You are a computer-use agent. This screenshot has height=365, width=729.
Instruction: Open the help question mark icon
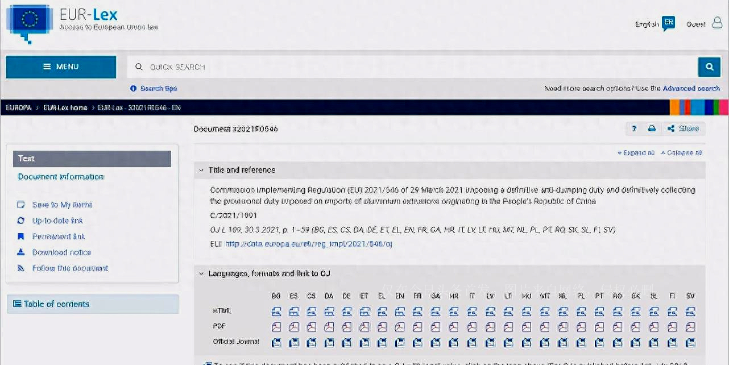tap(634, 129)
